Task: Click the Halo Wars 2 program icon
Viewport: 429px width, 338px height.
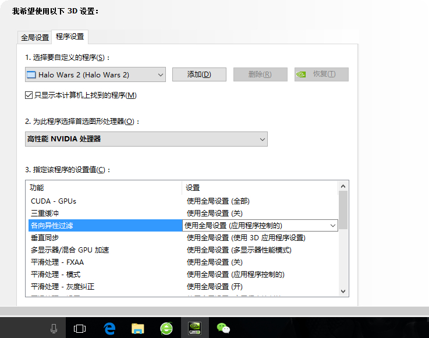Action: click(x=31, y=74)
